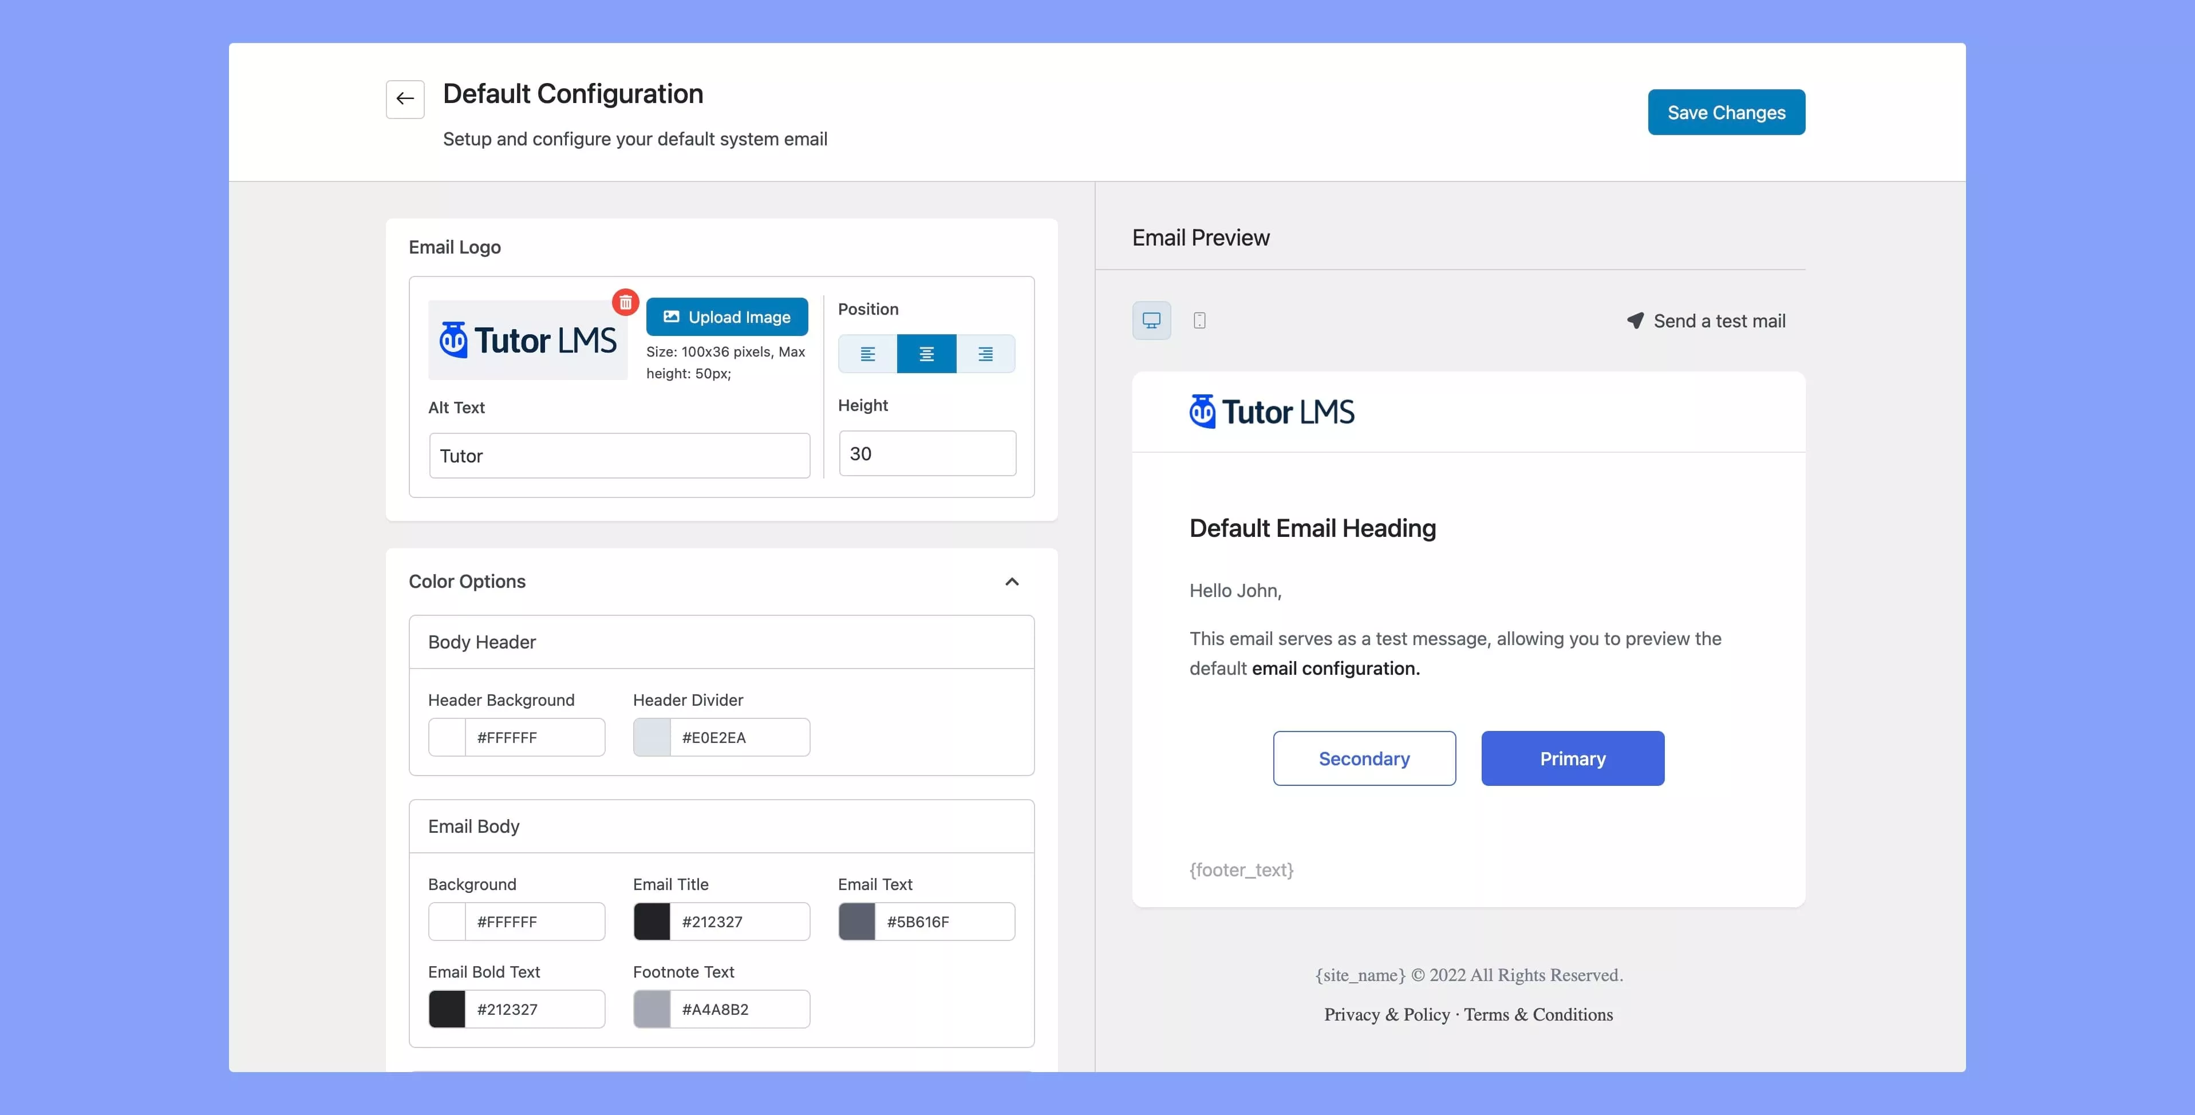Open the Terms & Conditions link
Screen dimensions: 2195x1115
[1538, 1014]
